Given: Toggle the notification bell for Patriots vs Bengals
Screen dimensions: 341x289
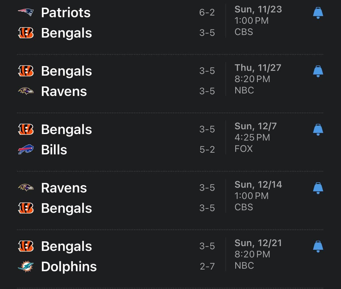Looking at the screenshot, I should click(x=318, y=13).
